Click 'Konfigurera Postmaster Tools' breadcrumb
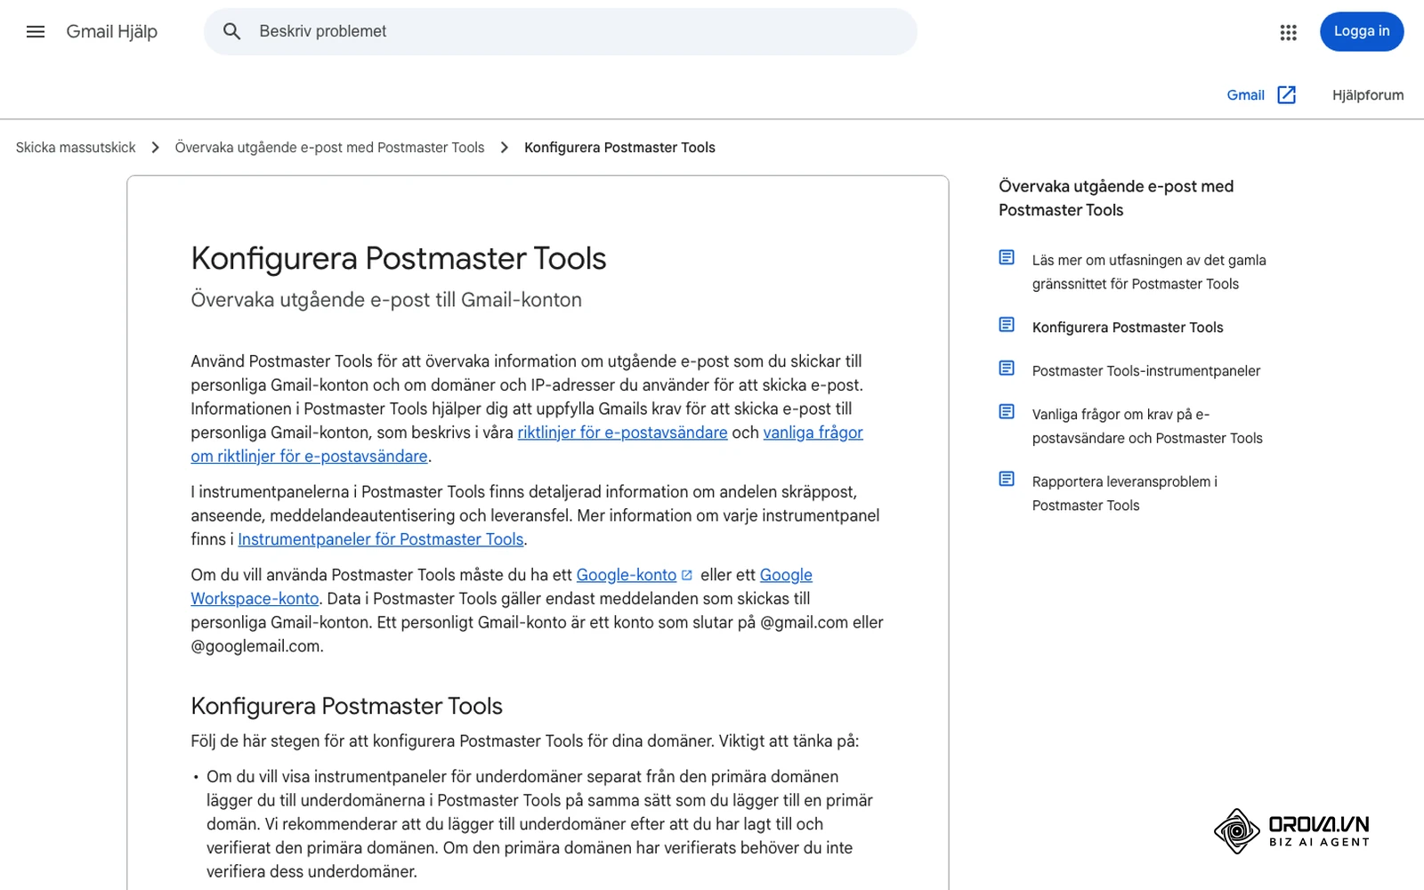 tap(619, 148)
